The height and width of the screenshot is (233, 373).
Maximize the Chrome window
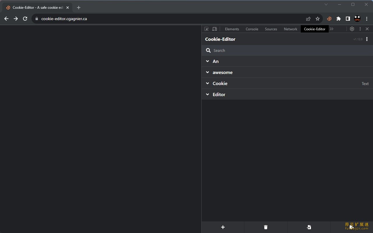353,4
